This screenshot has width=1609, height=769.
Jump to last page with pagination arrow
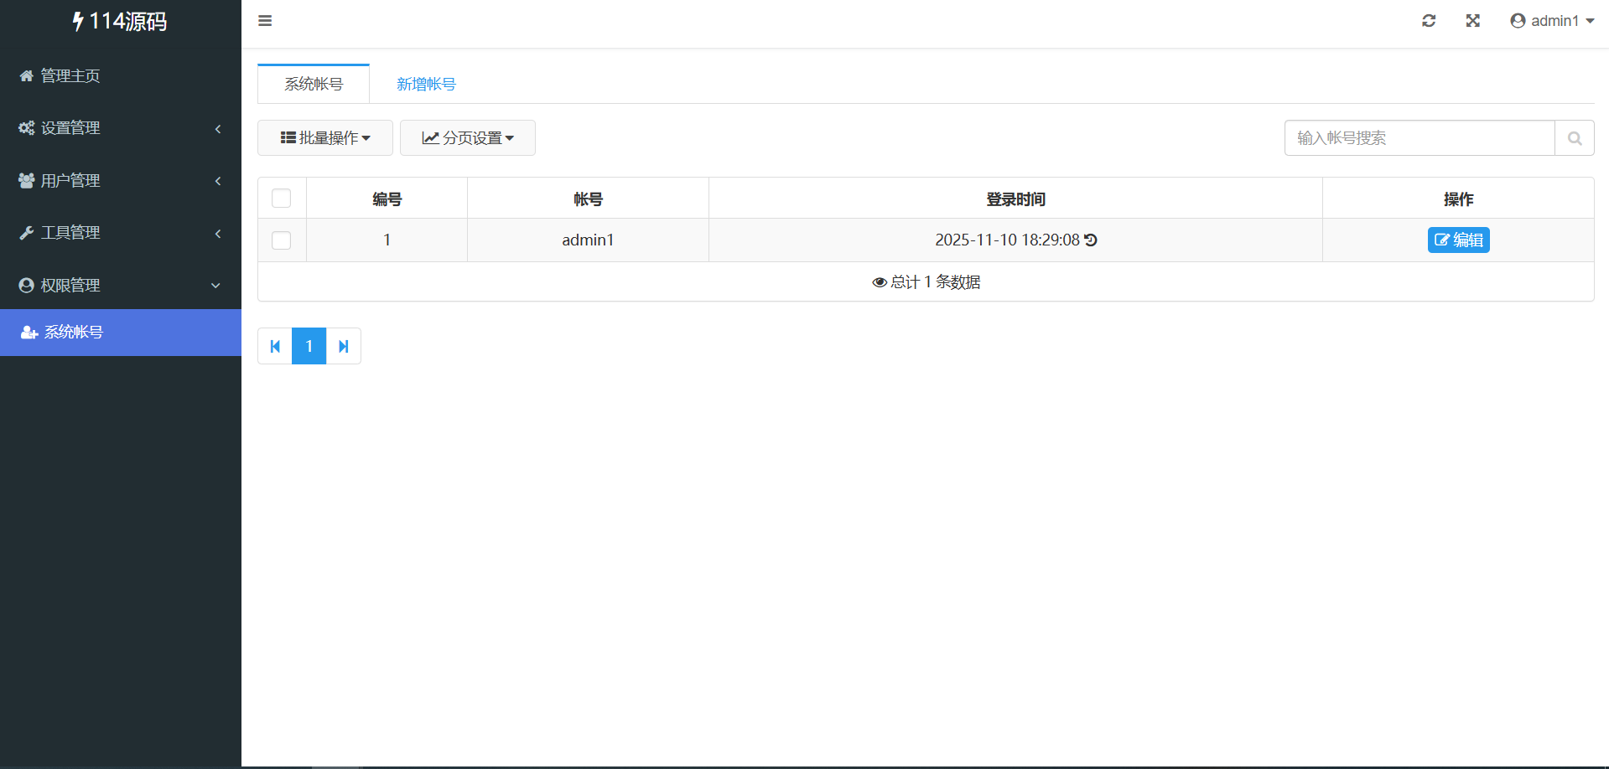point(343,346)
